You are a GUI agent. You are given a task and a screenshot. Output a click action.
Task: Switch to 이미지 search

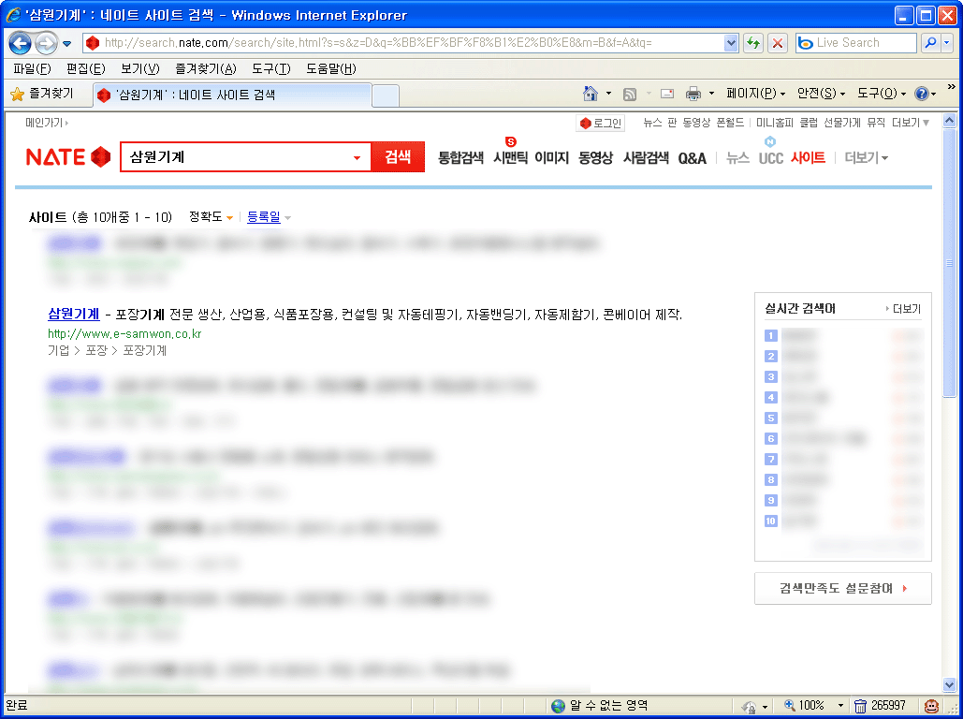coord(551,158)
